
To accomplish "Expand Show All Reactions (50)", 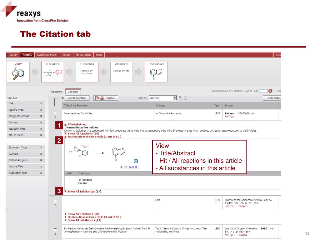I will [82, 133].
